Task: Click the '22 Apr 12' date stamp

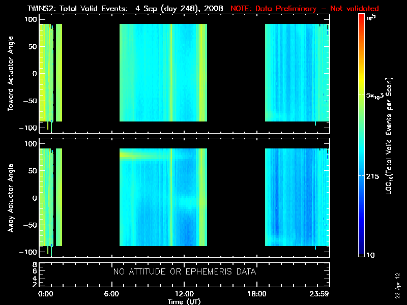Action: coord(397,285)
